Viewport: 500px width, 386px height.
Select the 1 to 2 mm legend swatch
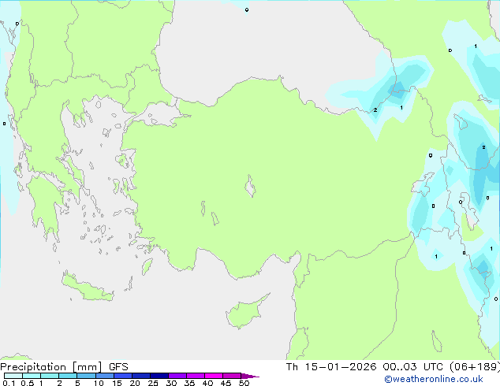tap(50, 376)
